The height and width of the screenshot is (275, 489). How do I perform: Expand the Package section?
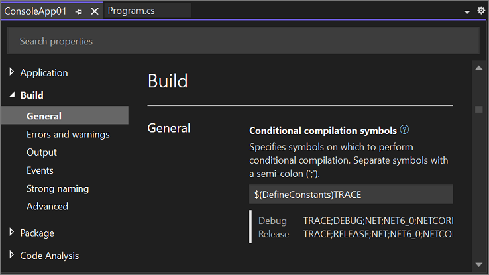(11, 233)
